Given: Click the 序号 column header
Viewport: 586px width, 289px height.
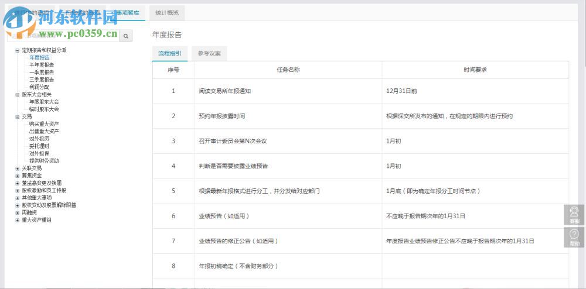Looking at the screenshot, I should pyautogui.click(x=173, y=70).
